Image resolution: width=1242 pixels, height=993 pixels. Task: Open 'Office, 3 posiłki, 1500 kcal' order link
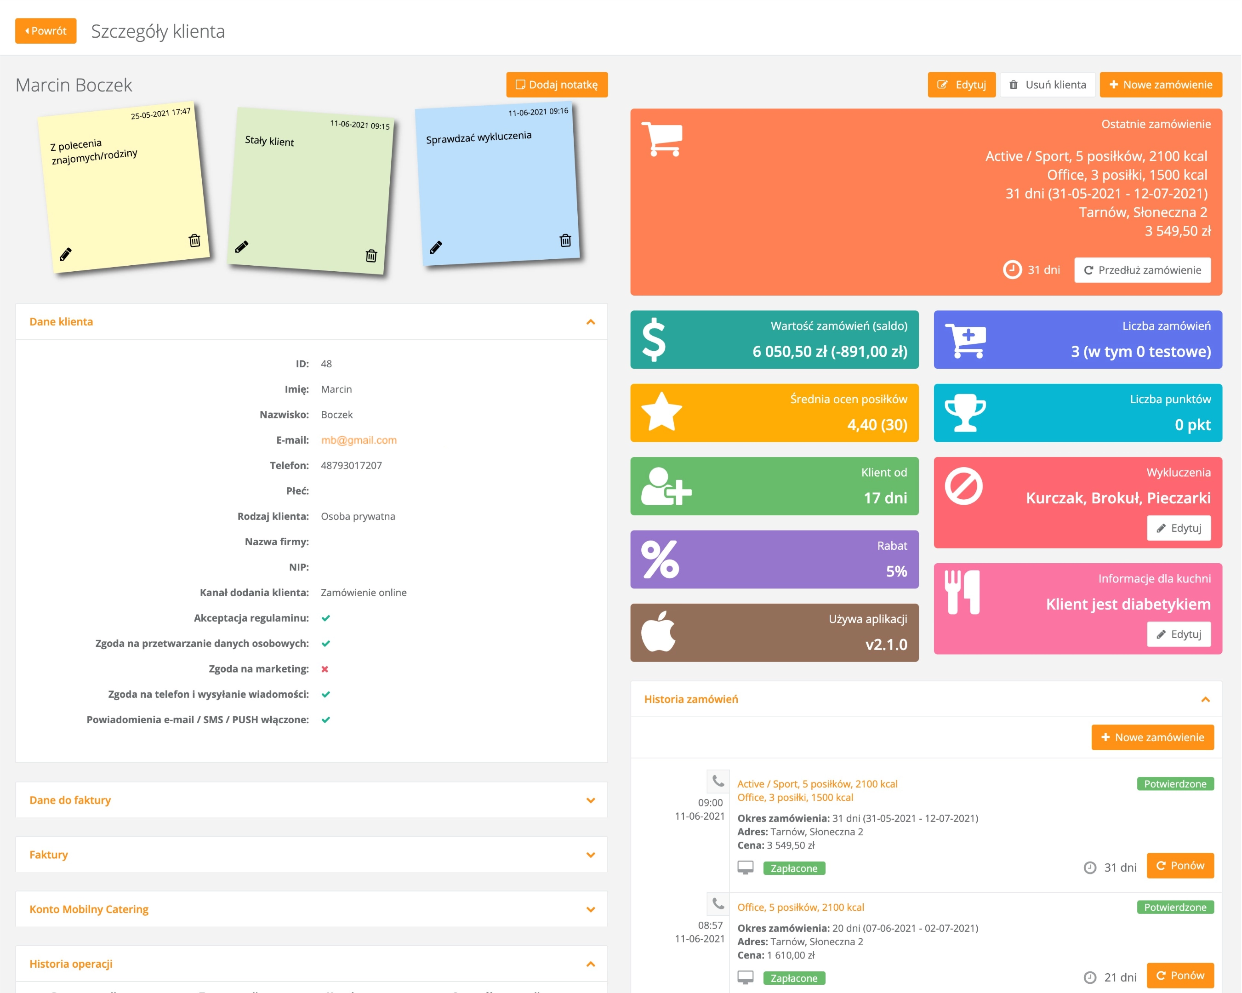pyautogui.click(x=795, y=798)
